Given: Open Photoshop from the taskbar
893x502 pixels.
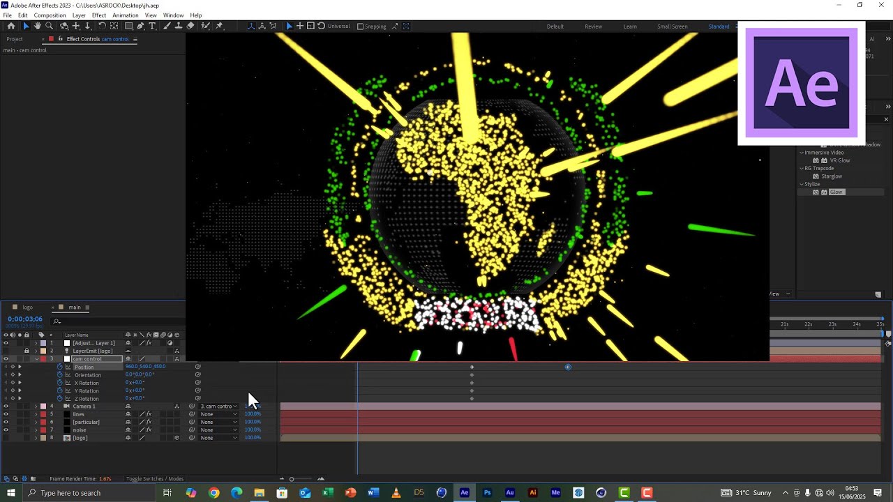Looking at the screenshot, I should (487, 493).
